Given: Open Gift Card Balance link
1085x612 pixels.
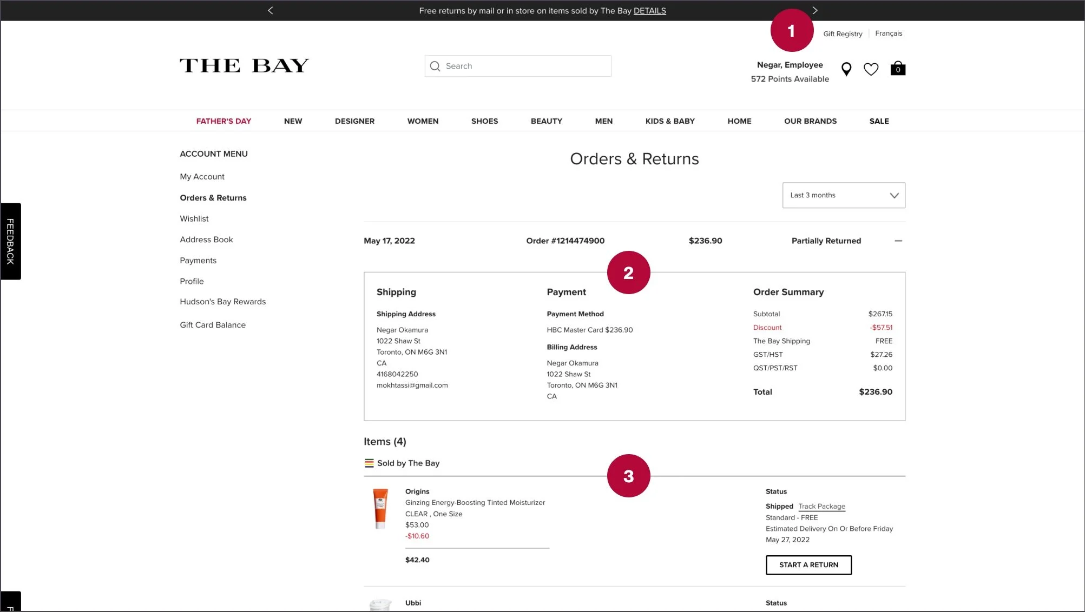Looking at the screenshot, I should (x=213, y=325).
